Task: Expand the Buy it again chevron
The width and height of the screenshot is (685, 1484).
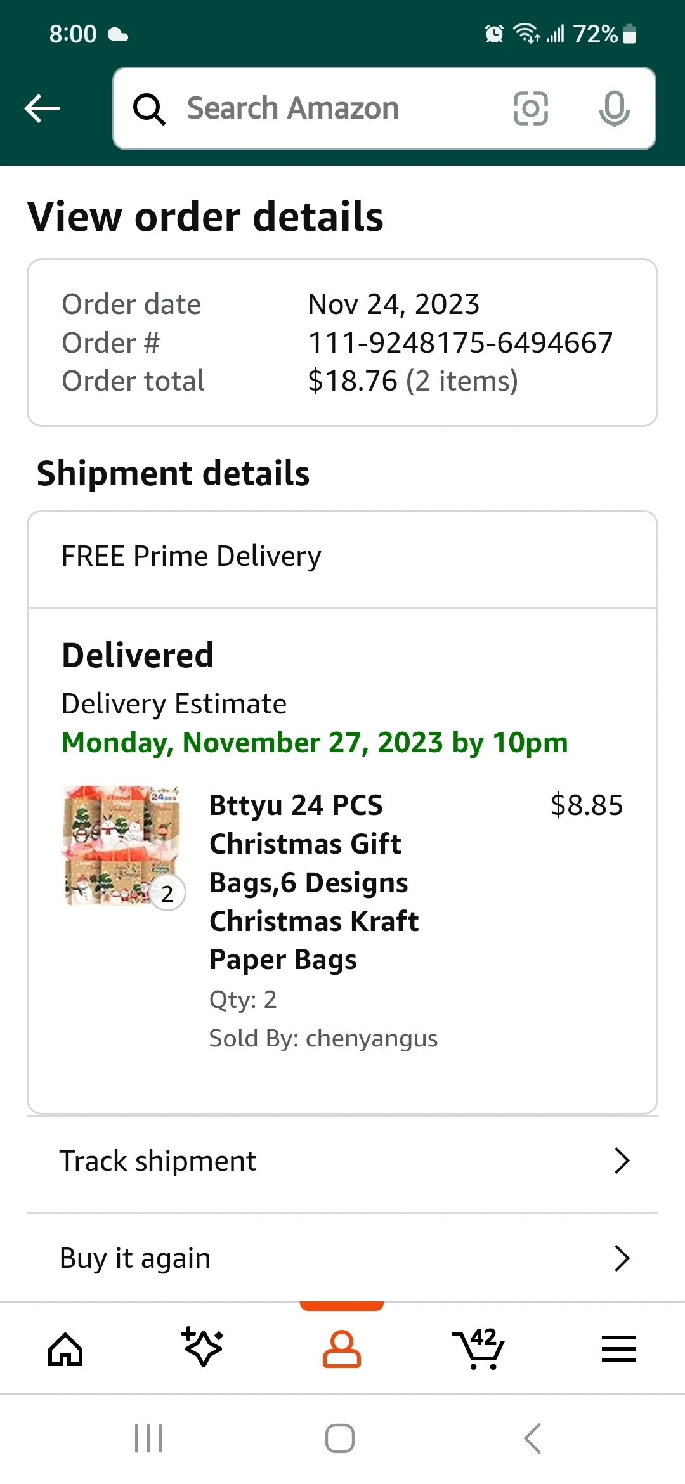Action: pyautogui.click(x=622, y=1258)
